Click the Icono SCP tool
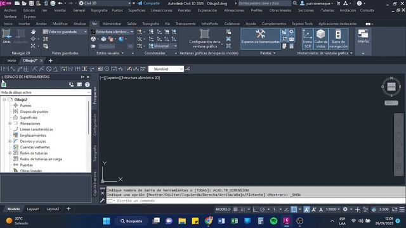This screenshot has height=228, width=406. coord(307,39)
